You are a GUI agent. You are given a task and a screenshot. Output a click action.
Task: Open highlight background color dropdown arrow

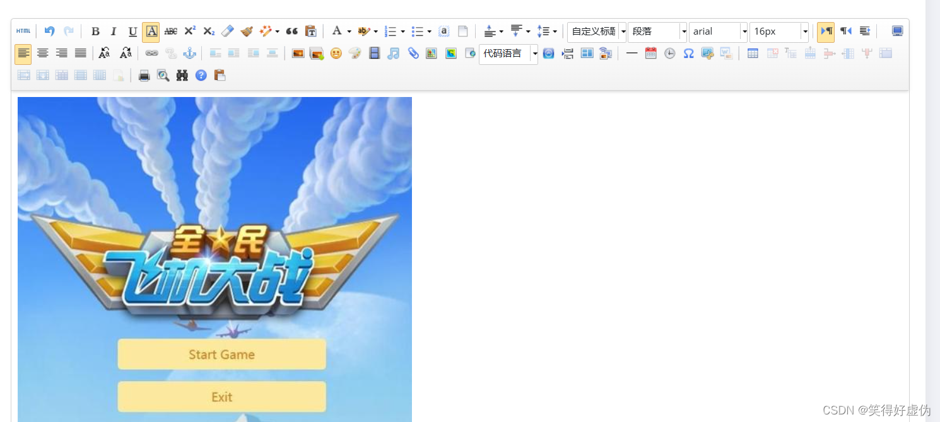pyautogui.click(x=376, y=31)
